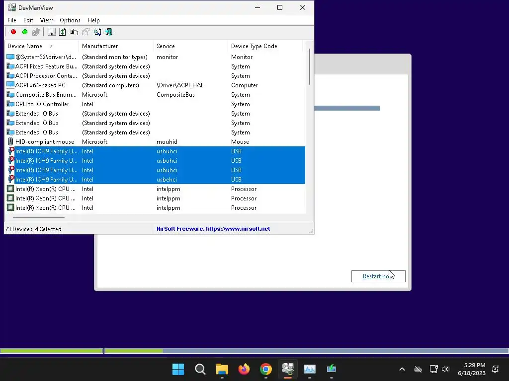Click the network tray icon
This screenshot has height=381, width=509.
pyautogui.click(x=433, y=369)
